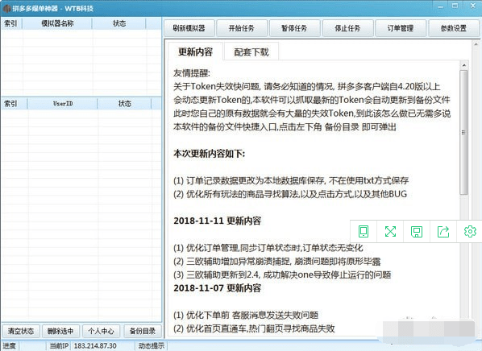Click the line starting (1) 订单记录数据更改
The width and height of the screenshot is (482, 351).
click(x=291, y=180)
